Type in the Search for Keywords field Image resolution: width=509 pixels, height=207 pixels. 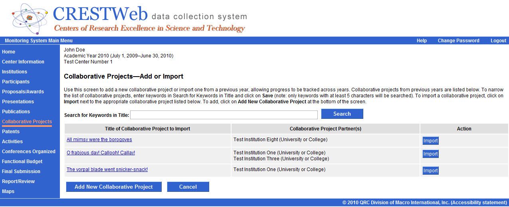pyautogui.click(x=224, y=115)
